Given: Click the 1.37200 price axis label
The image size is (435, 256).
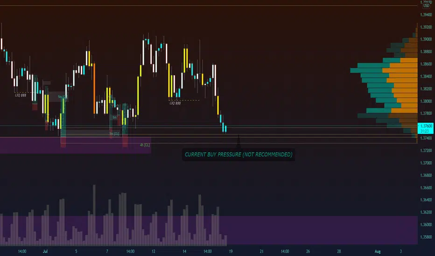Looking at the screenshot, I should click(x=426, y=150).
